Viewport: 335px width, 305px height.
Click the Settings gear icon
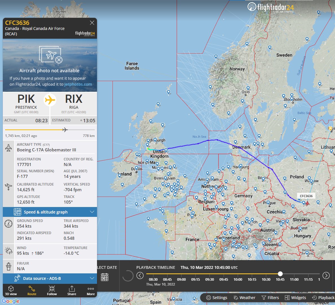click(x=208, y=298)
